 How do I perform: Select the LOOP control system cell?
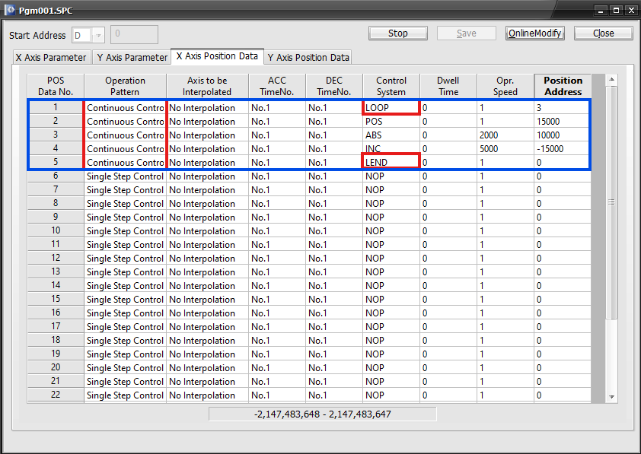[391, 108]
